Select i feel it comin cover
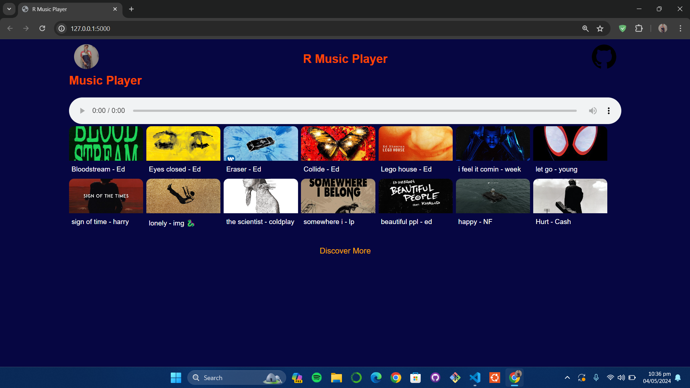Viewport: 690px width, 388px height. pyautogui.click(x=493, y=143)
